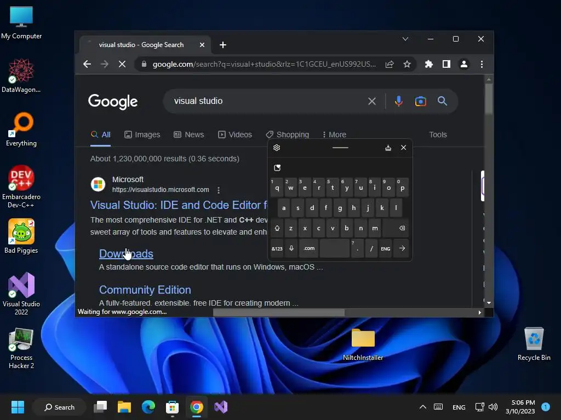Dock the touch keyboard
Viewport: 561px width, 420px height.
point(388,148)
